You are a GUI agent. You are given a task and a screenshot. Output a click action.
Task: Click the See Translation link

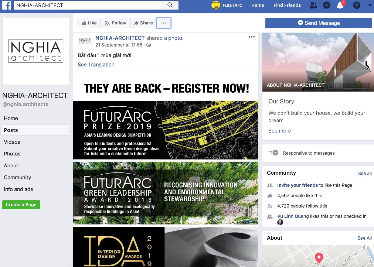pos(96,65)
